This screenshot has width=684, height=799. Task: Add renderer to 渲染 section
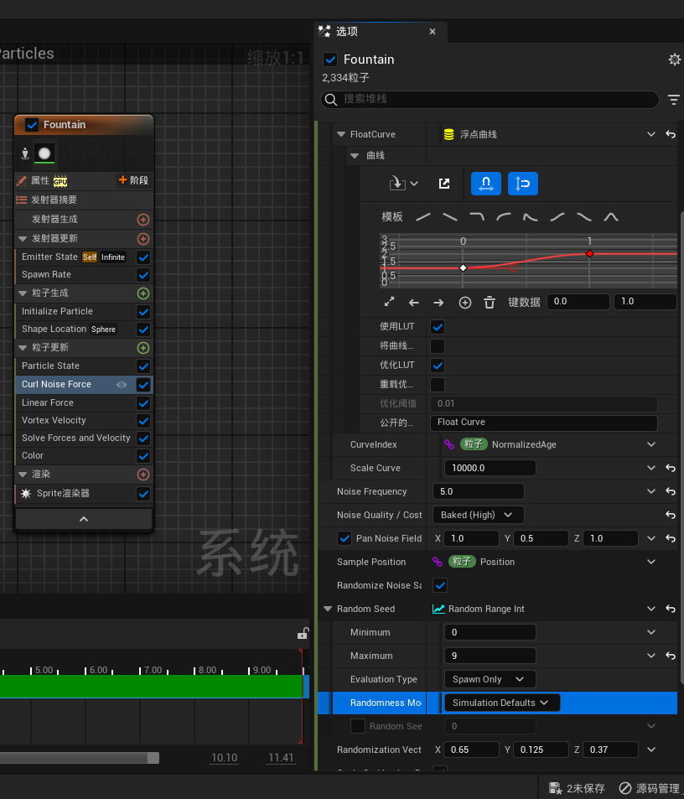pyautogui.click(x=143, y=475)
